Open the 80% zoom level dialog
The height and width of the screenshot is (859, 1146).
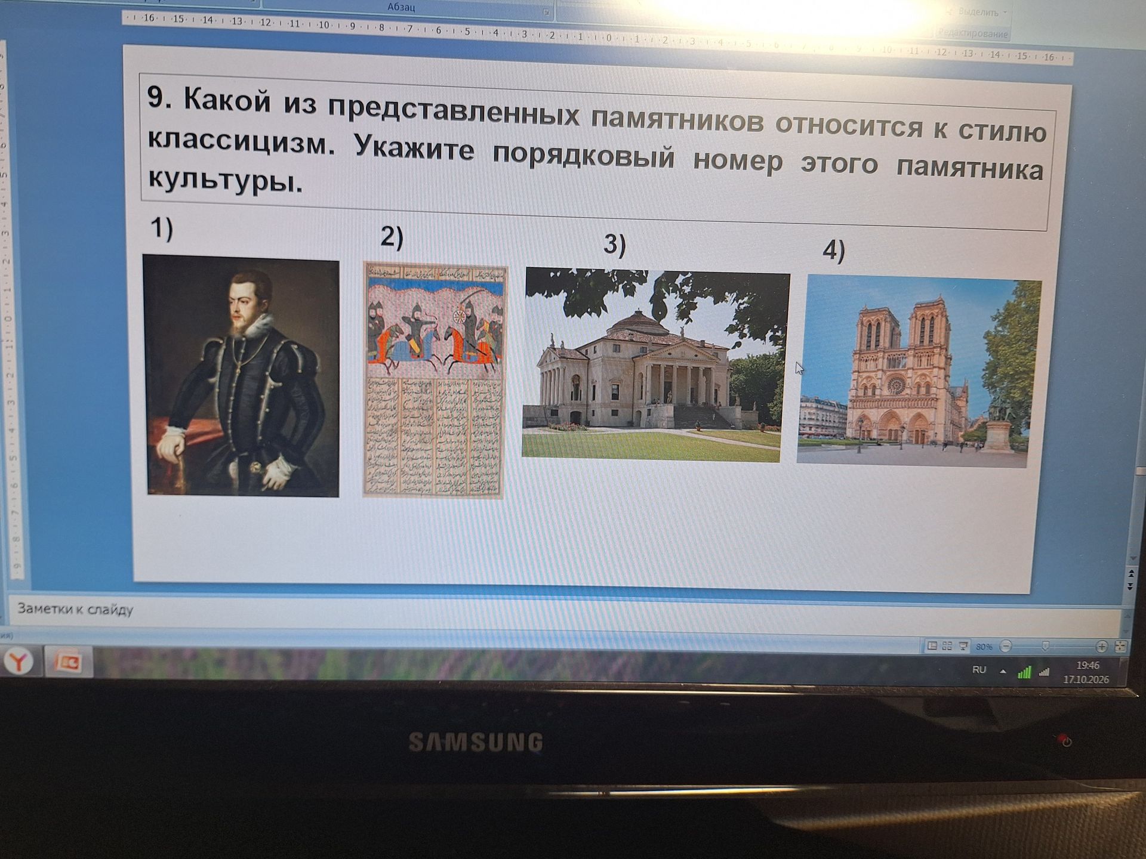point(984,647)
